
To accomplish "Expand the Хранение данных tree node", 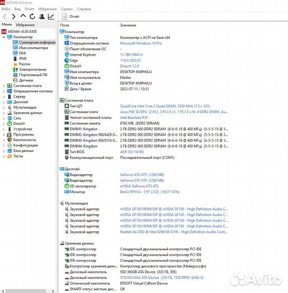I will (x=4, y=113).
